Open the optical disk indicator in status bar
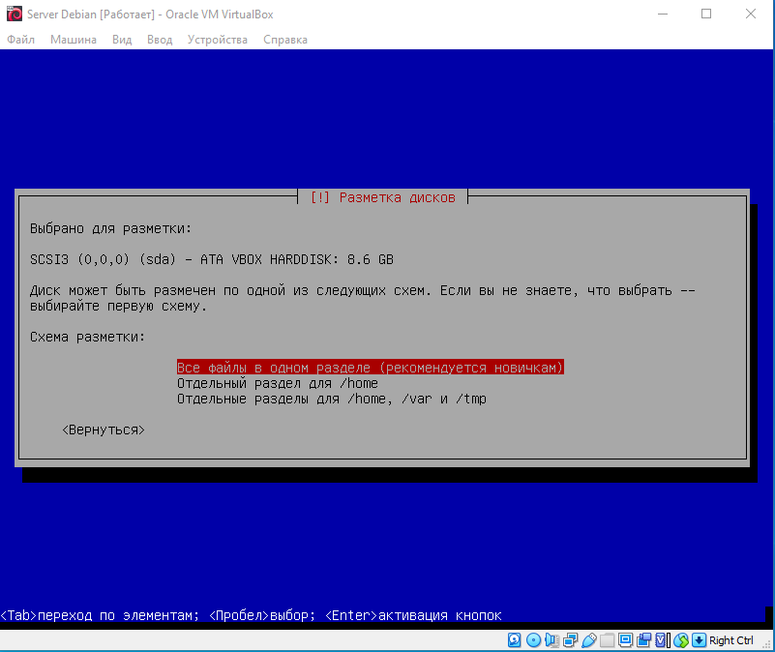 coord(533,640)
